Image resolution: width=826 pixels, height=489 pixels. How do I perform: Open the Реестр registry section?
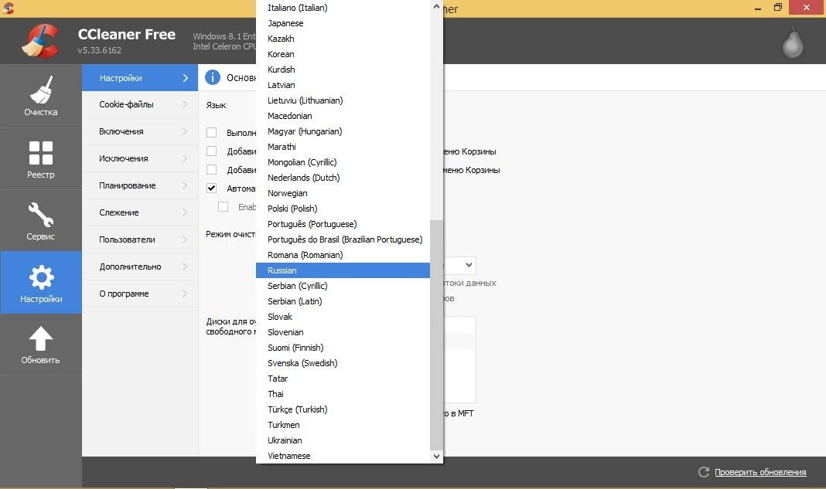[x=40, y=158]
